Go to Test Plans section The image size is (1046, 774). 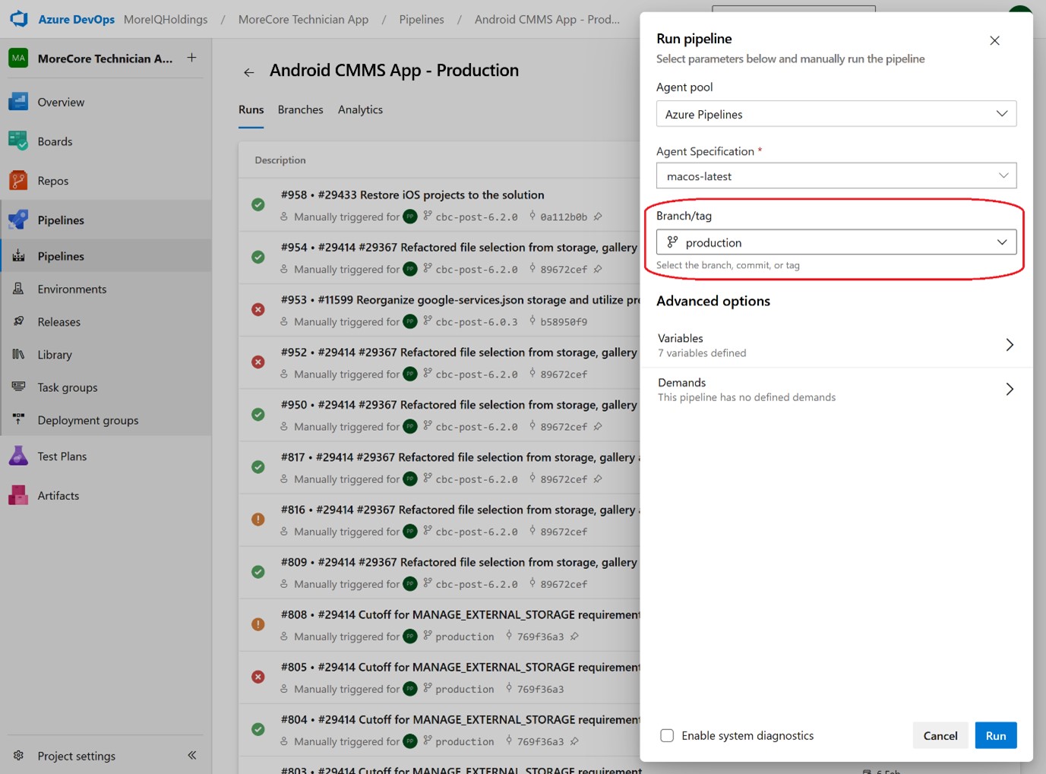[62, 457]
